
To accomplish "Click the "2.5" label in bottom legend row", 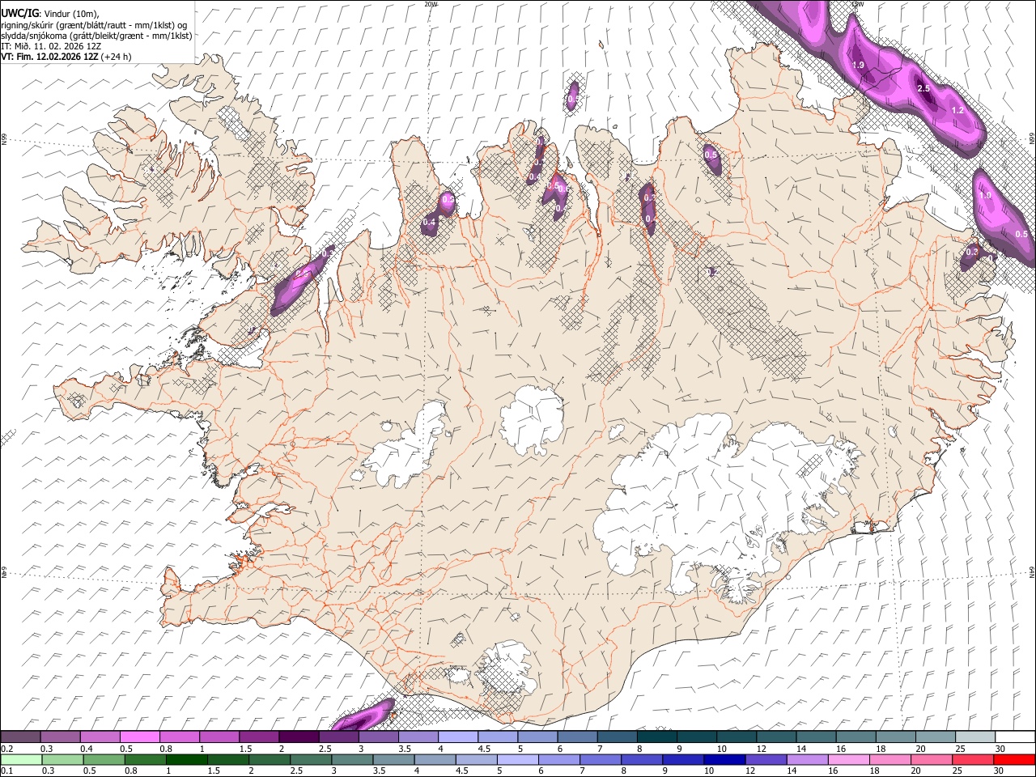I will click(296, 771).
